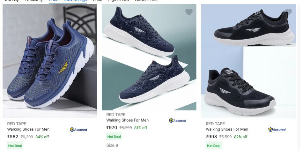The image size is (301, 151).
Task: Open Walking Shoes For Men priced ₹970
Action: pyautogui.click(x=128, y=120)
